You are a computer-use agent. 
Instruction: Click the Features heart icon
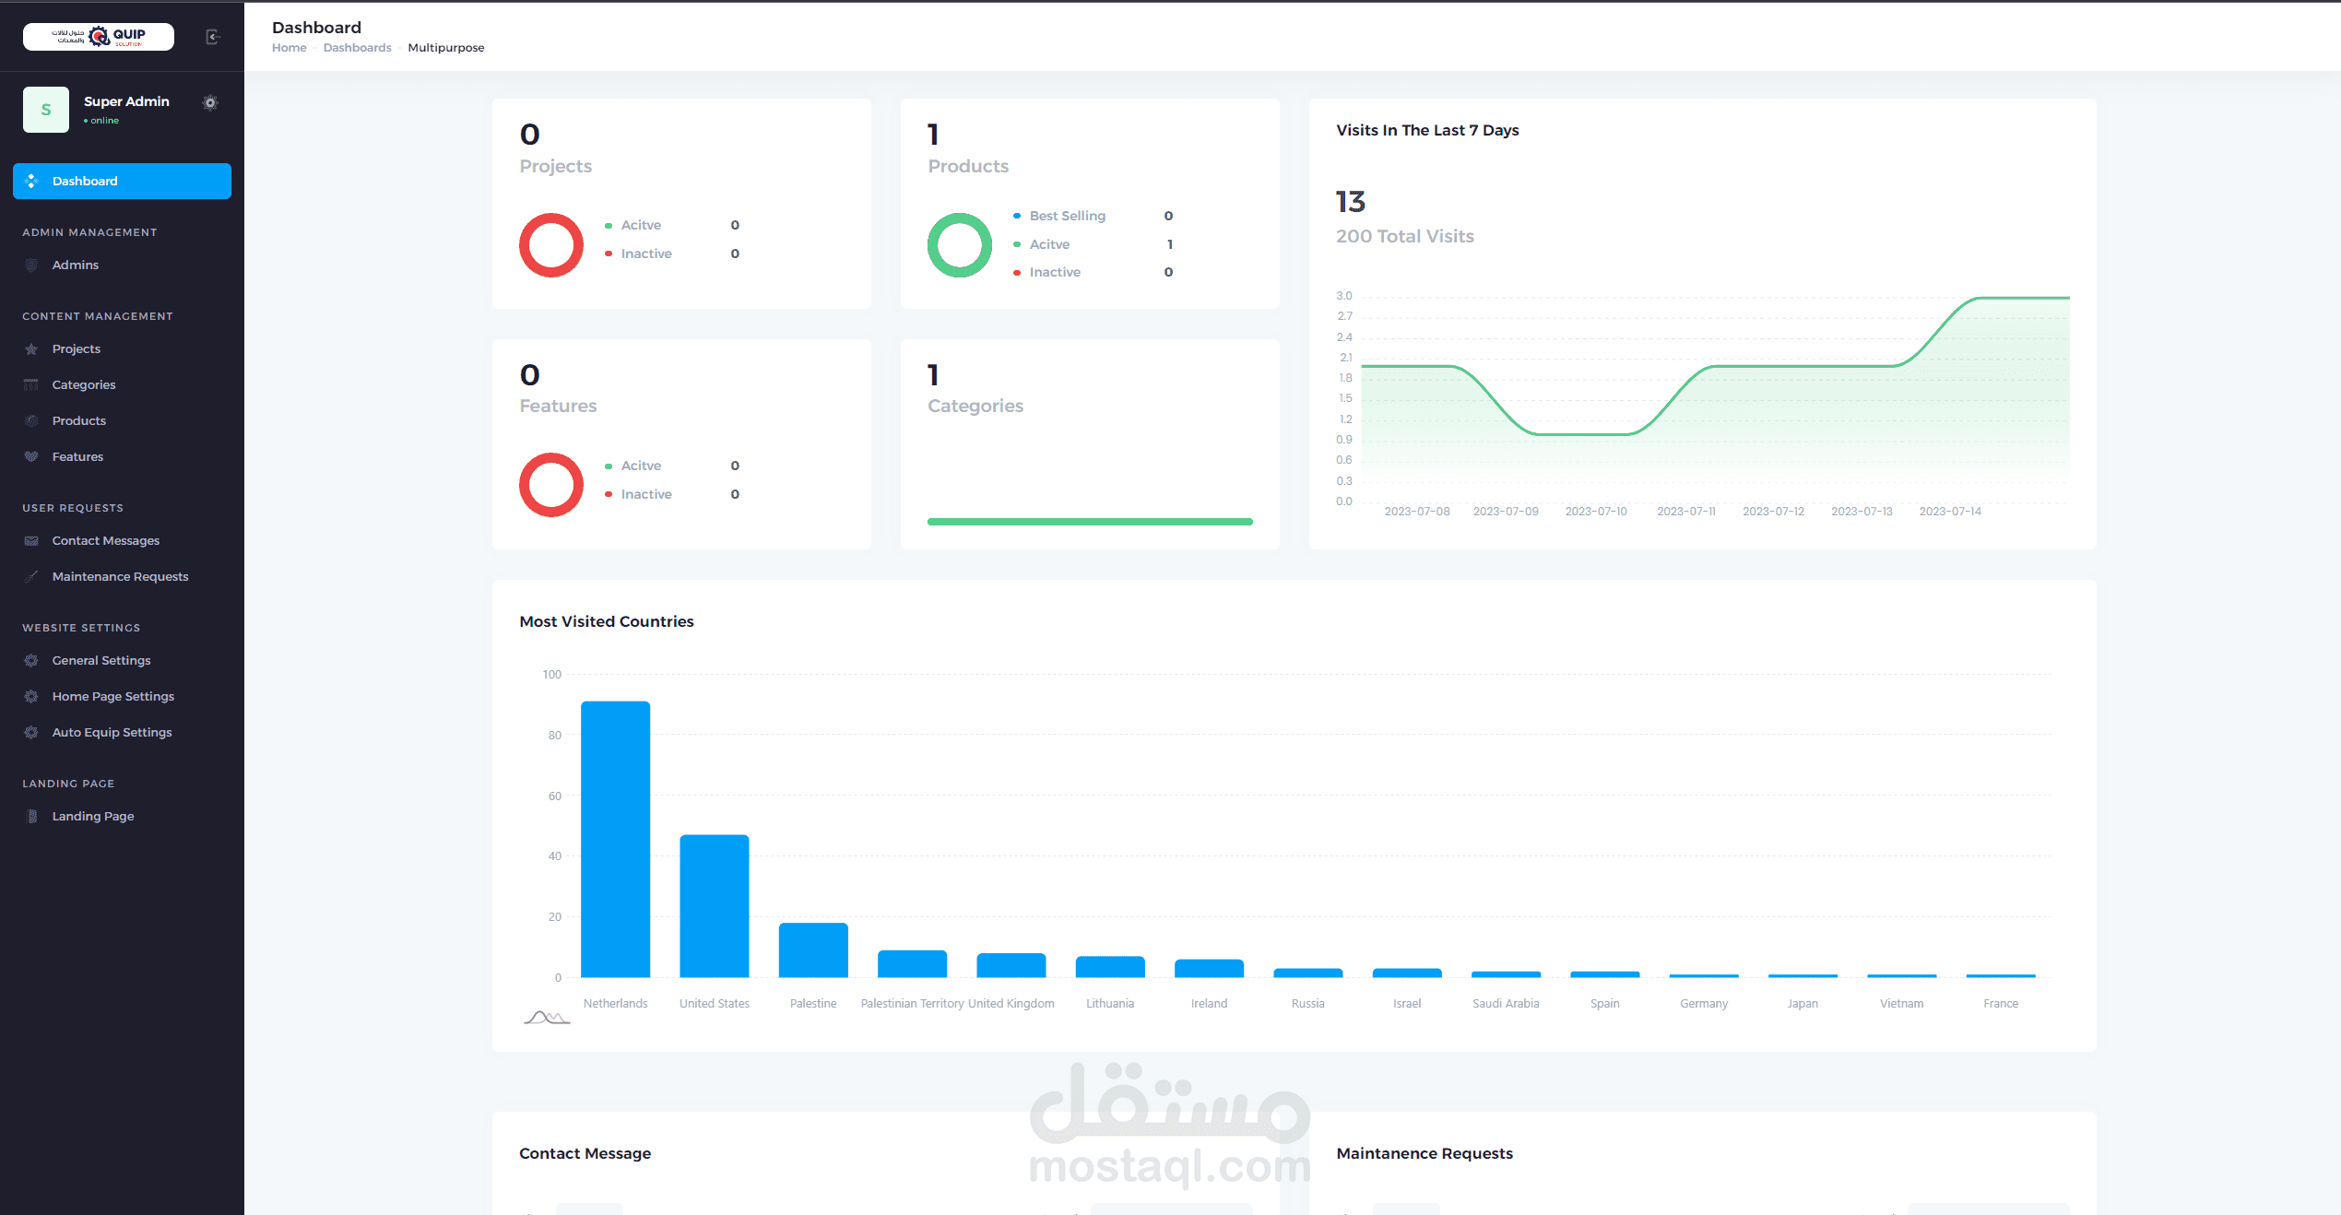31,457
